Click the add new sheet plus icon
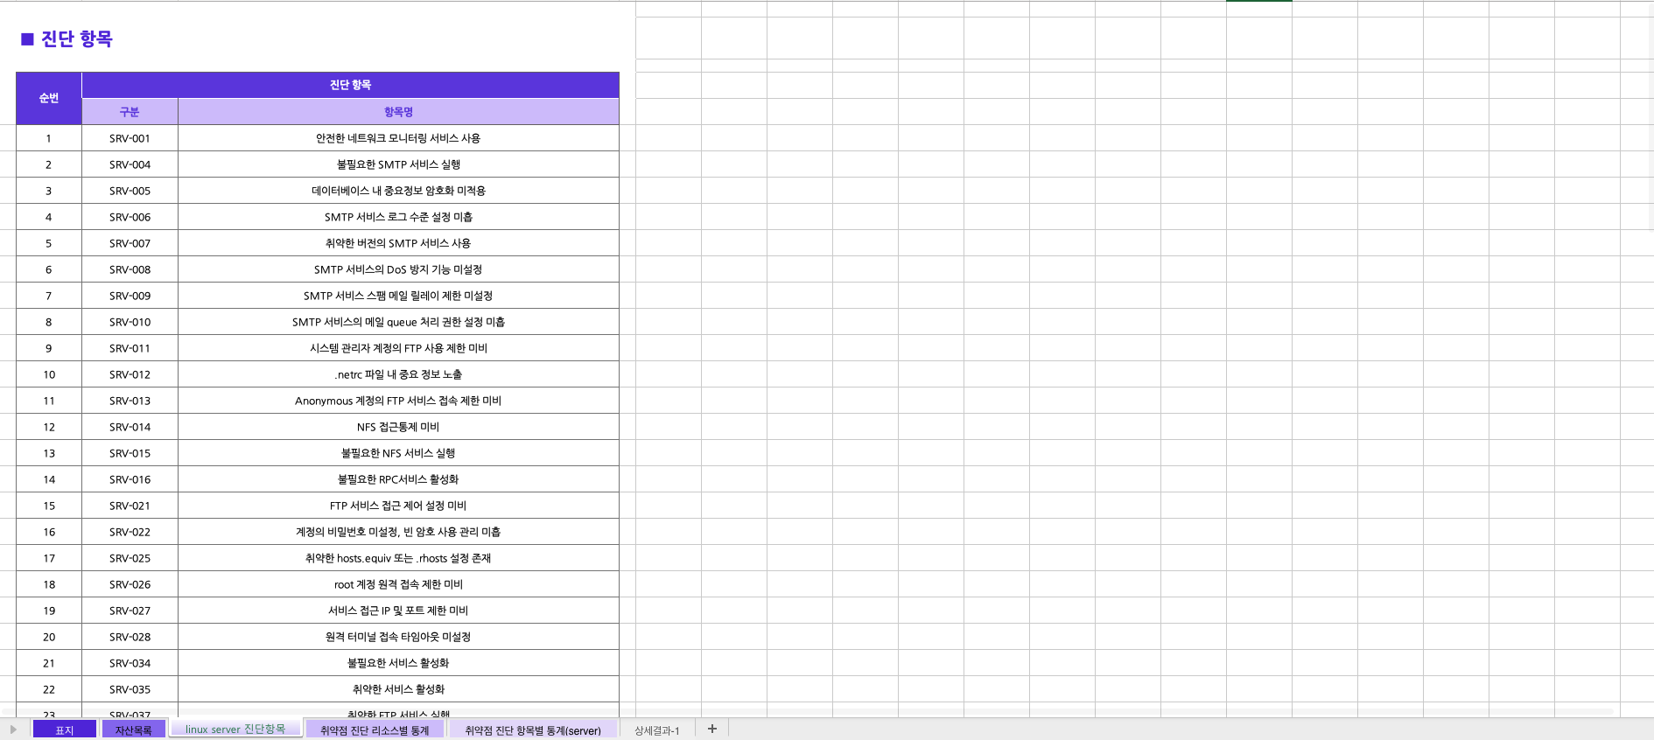 click(x=712, y=729)
